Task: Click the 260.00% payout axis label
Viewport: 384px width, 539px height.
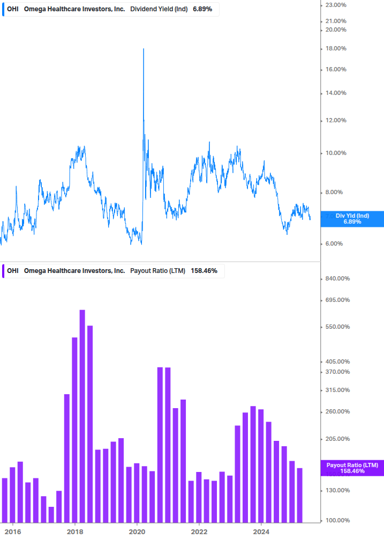Action: (337, 412)
